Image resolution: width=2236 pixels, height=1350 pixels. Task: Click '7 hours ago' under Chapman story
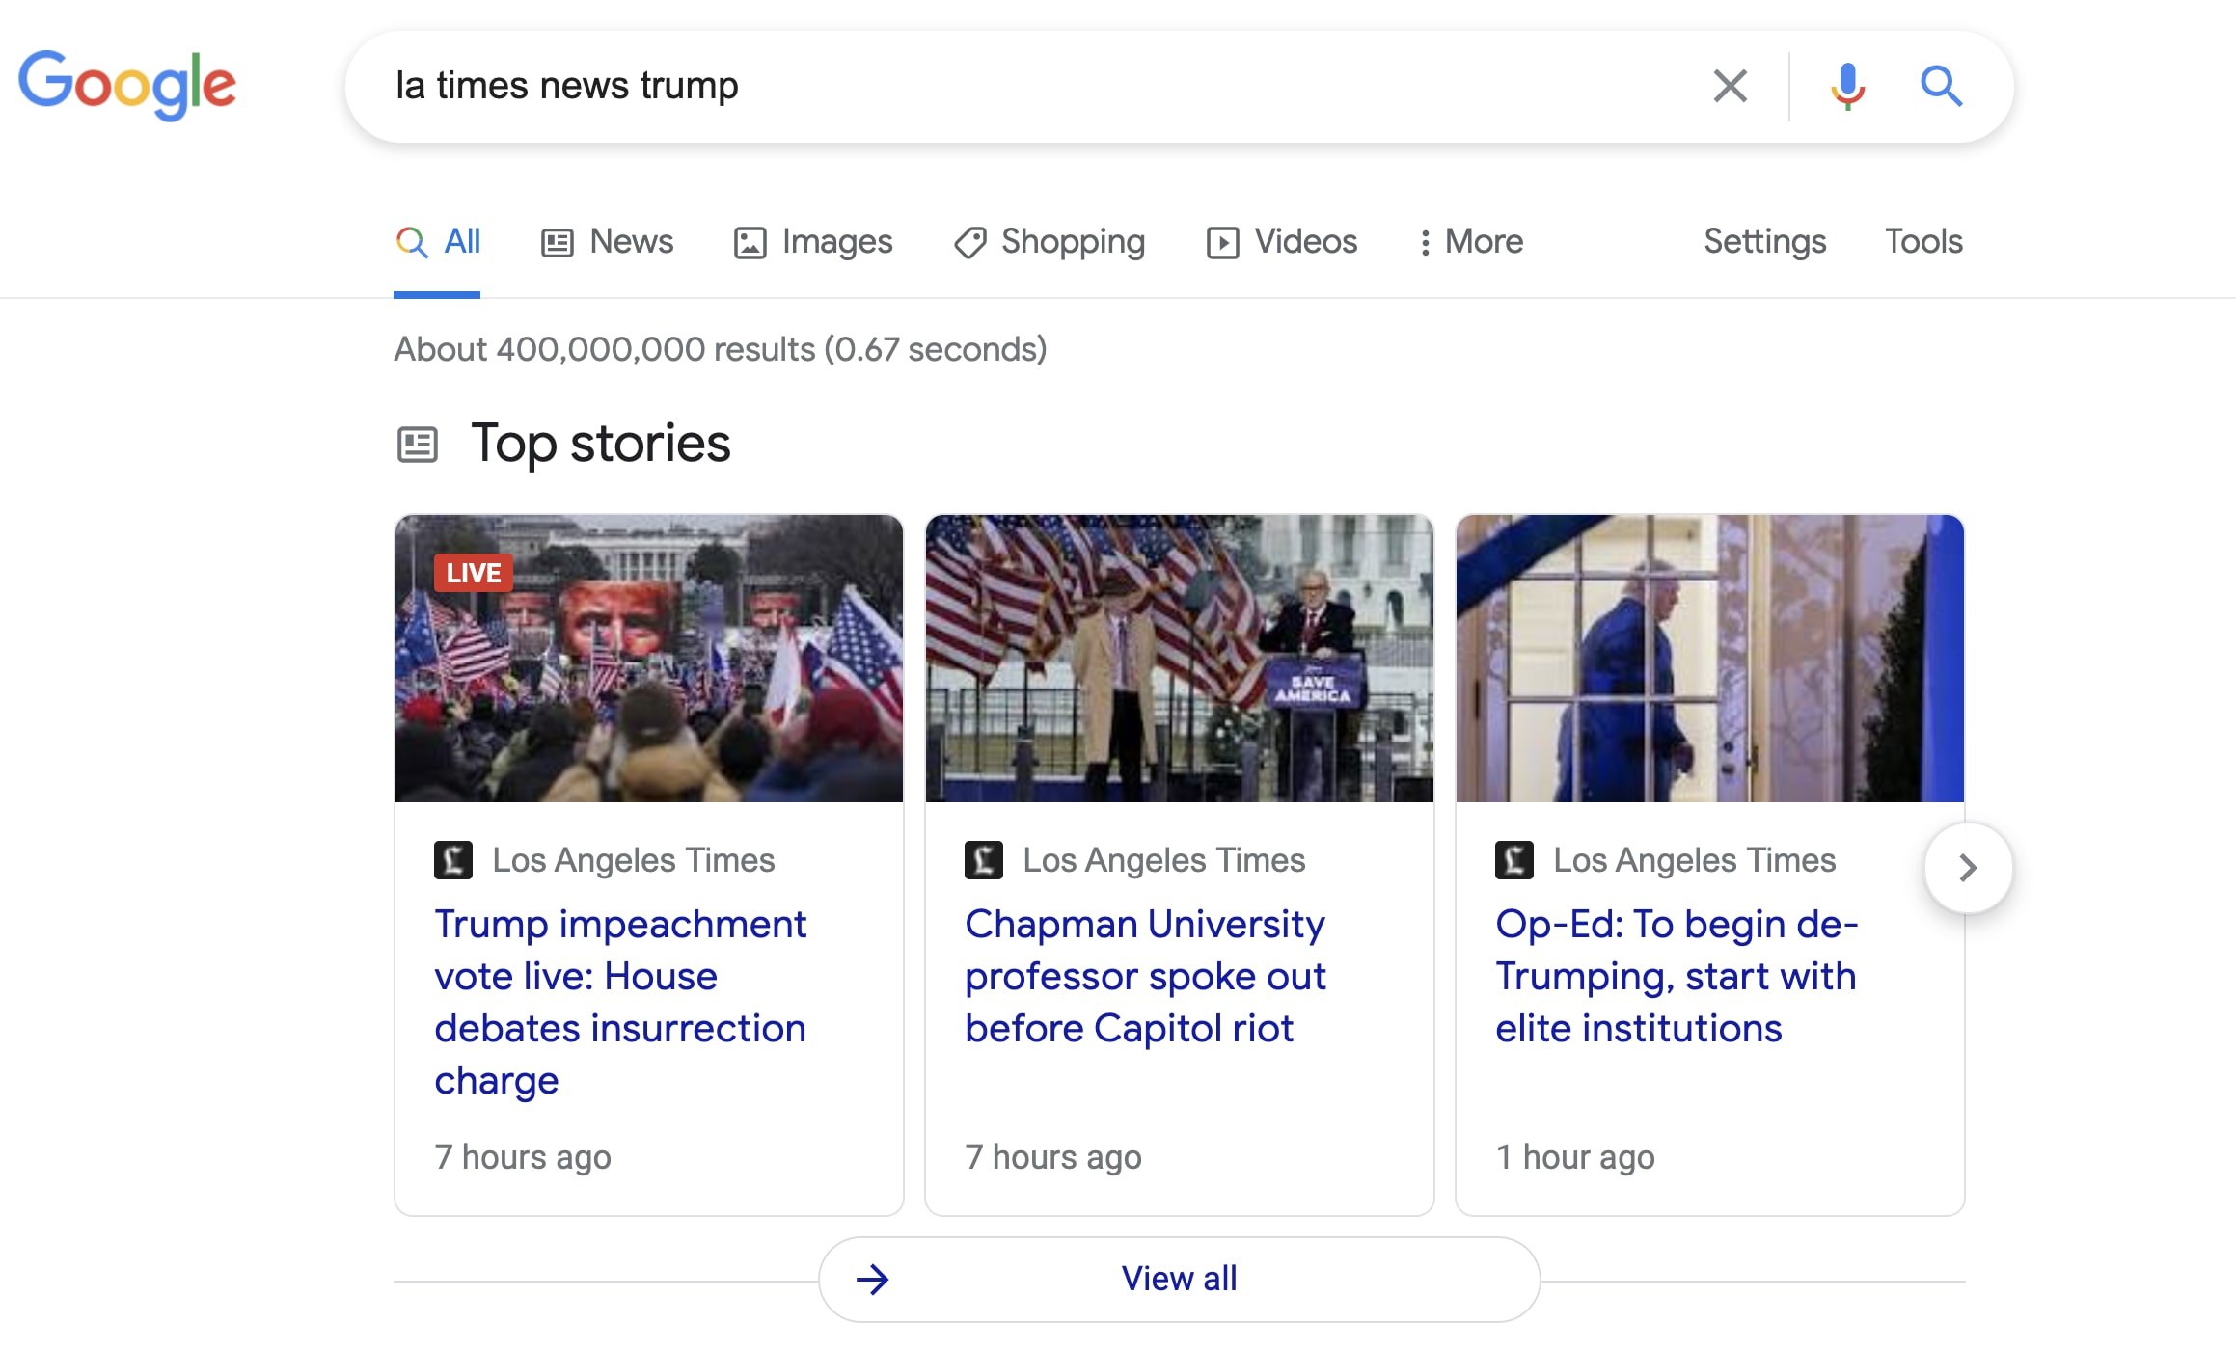[1053, 1156]
